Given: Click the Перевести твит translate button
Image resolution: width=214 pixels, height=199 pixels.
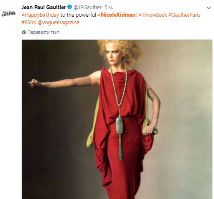Looking at the screenshot, I should (x=43, y=32).
